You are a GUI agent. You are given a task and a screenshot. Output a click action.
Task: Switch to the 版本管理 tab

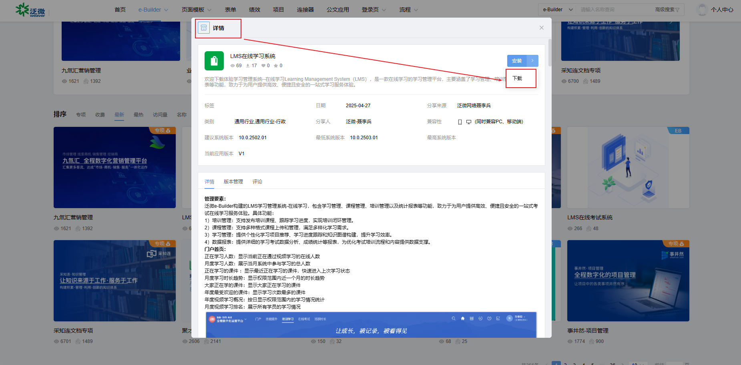pos(233,182)
